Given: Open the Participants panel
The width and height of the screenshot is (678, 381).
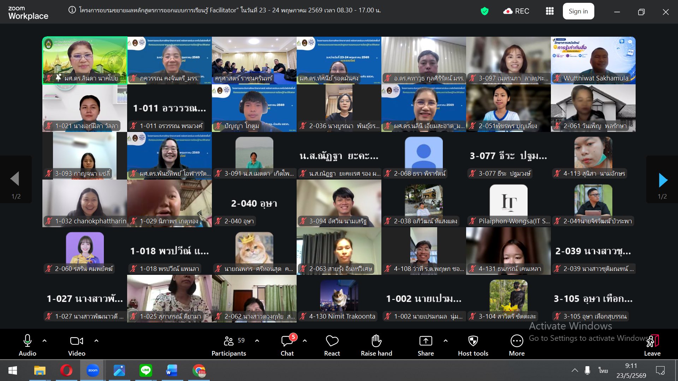Looking at the screenshot, I should (x=229, y=346).
